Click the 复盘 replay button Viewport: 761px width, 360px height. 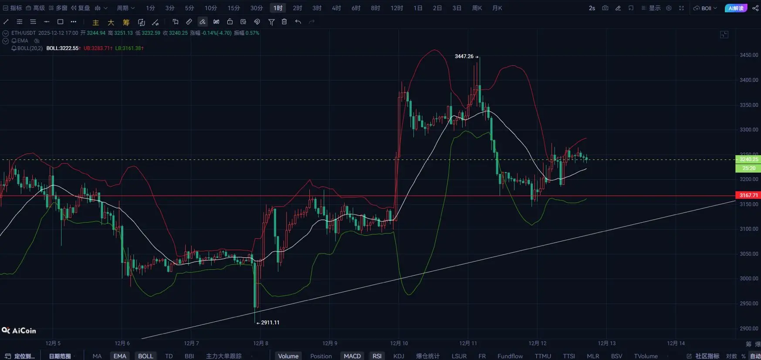tap(81, 8)
